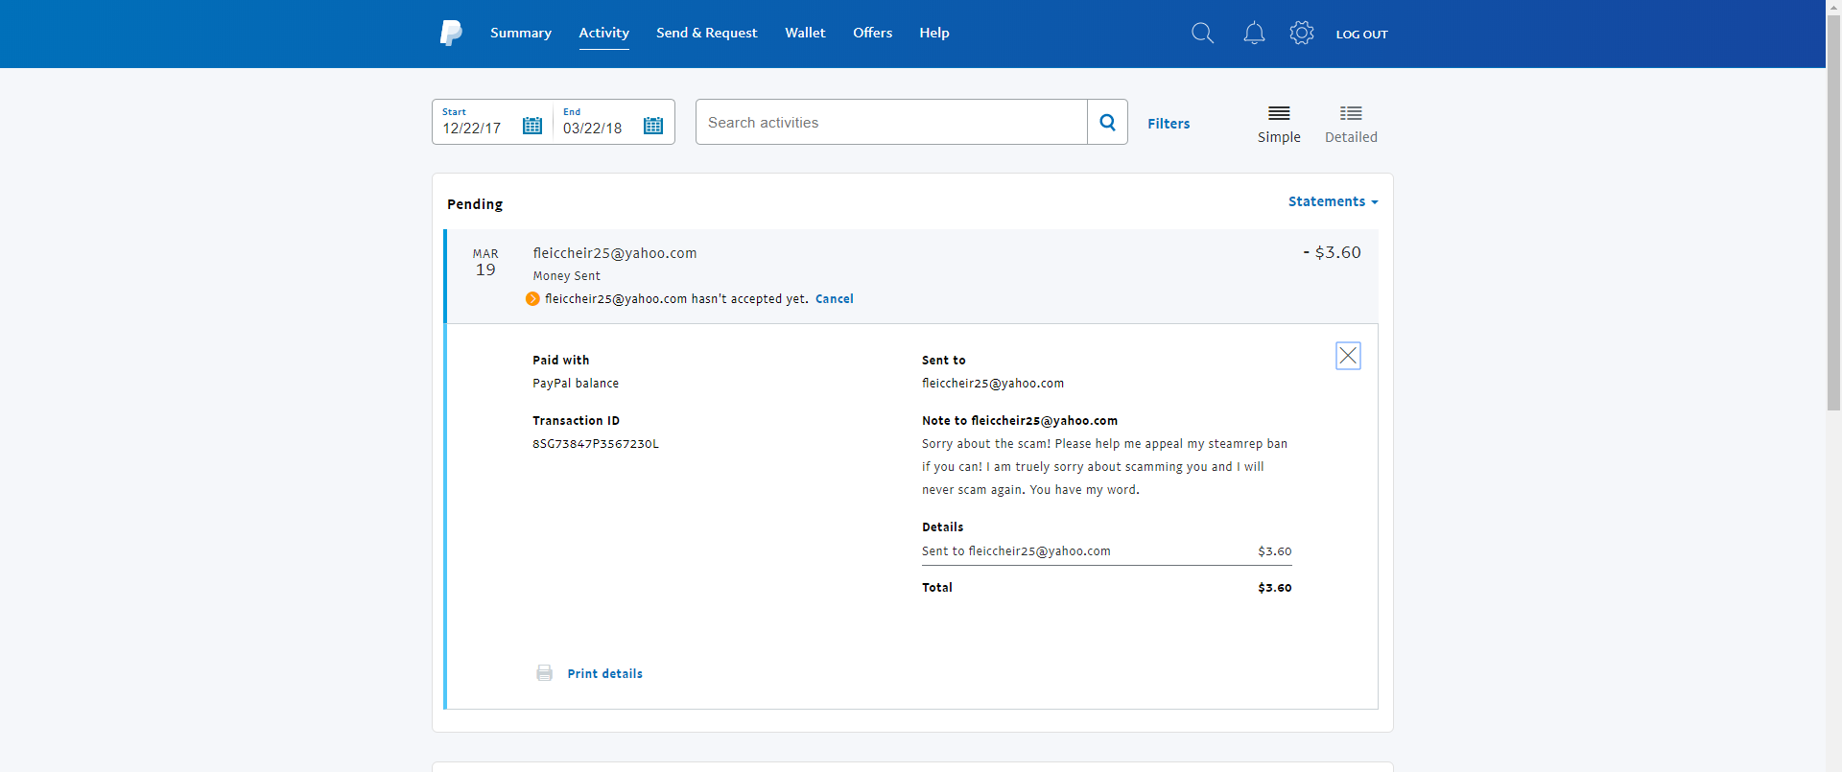This screenshot has height=772, width=1842.
Task: Click "Sent to fleiccheir25@yahoo.com" details row
Action: [1107, 551]
